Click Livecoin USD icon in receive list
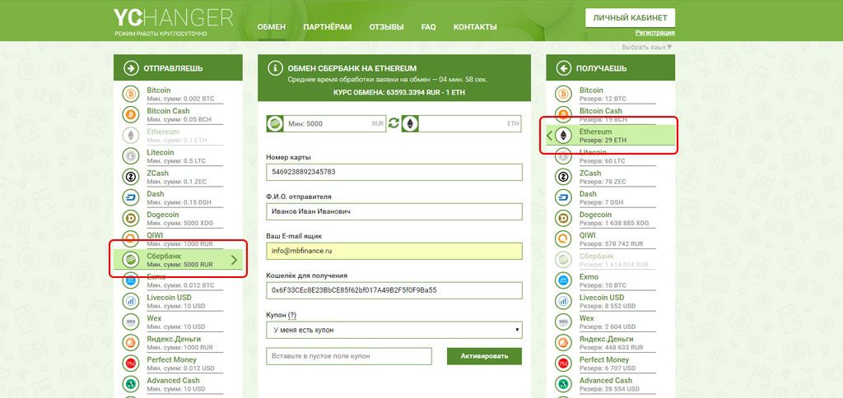Screen dimensions: 843x398 563,301
